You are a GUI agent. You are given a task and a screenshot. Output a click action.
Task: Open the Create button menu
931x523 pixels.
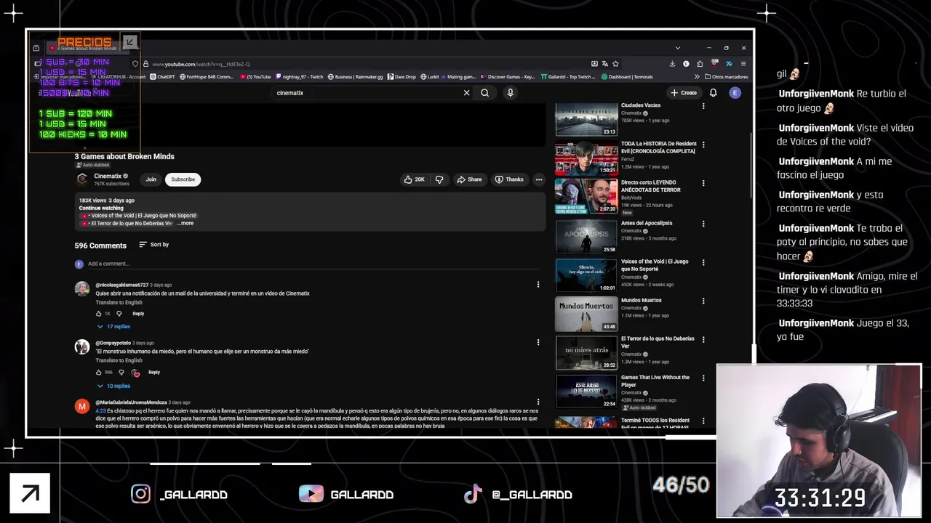tap(684, 93)
